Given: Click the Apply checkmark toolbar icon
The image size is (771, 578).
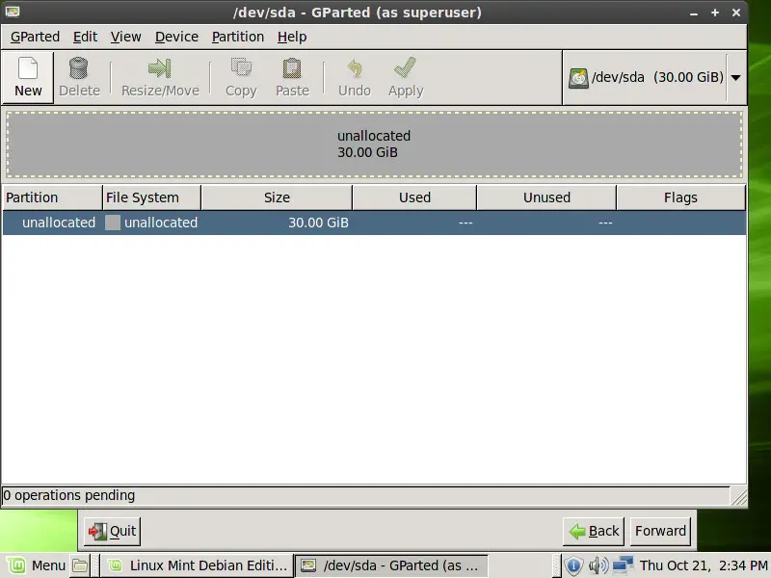Looking at the screenshot, I should coord(405,67).
